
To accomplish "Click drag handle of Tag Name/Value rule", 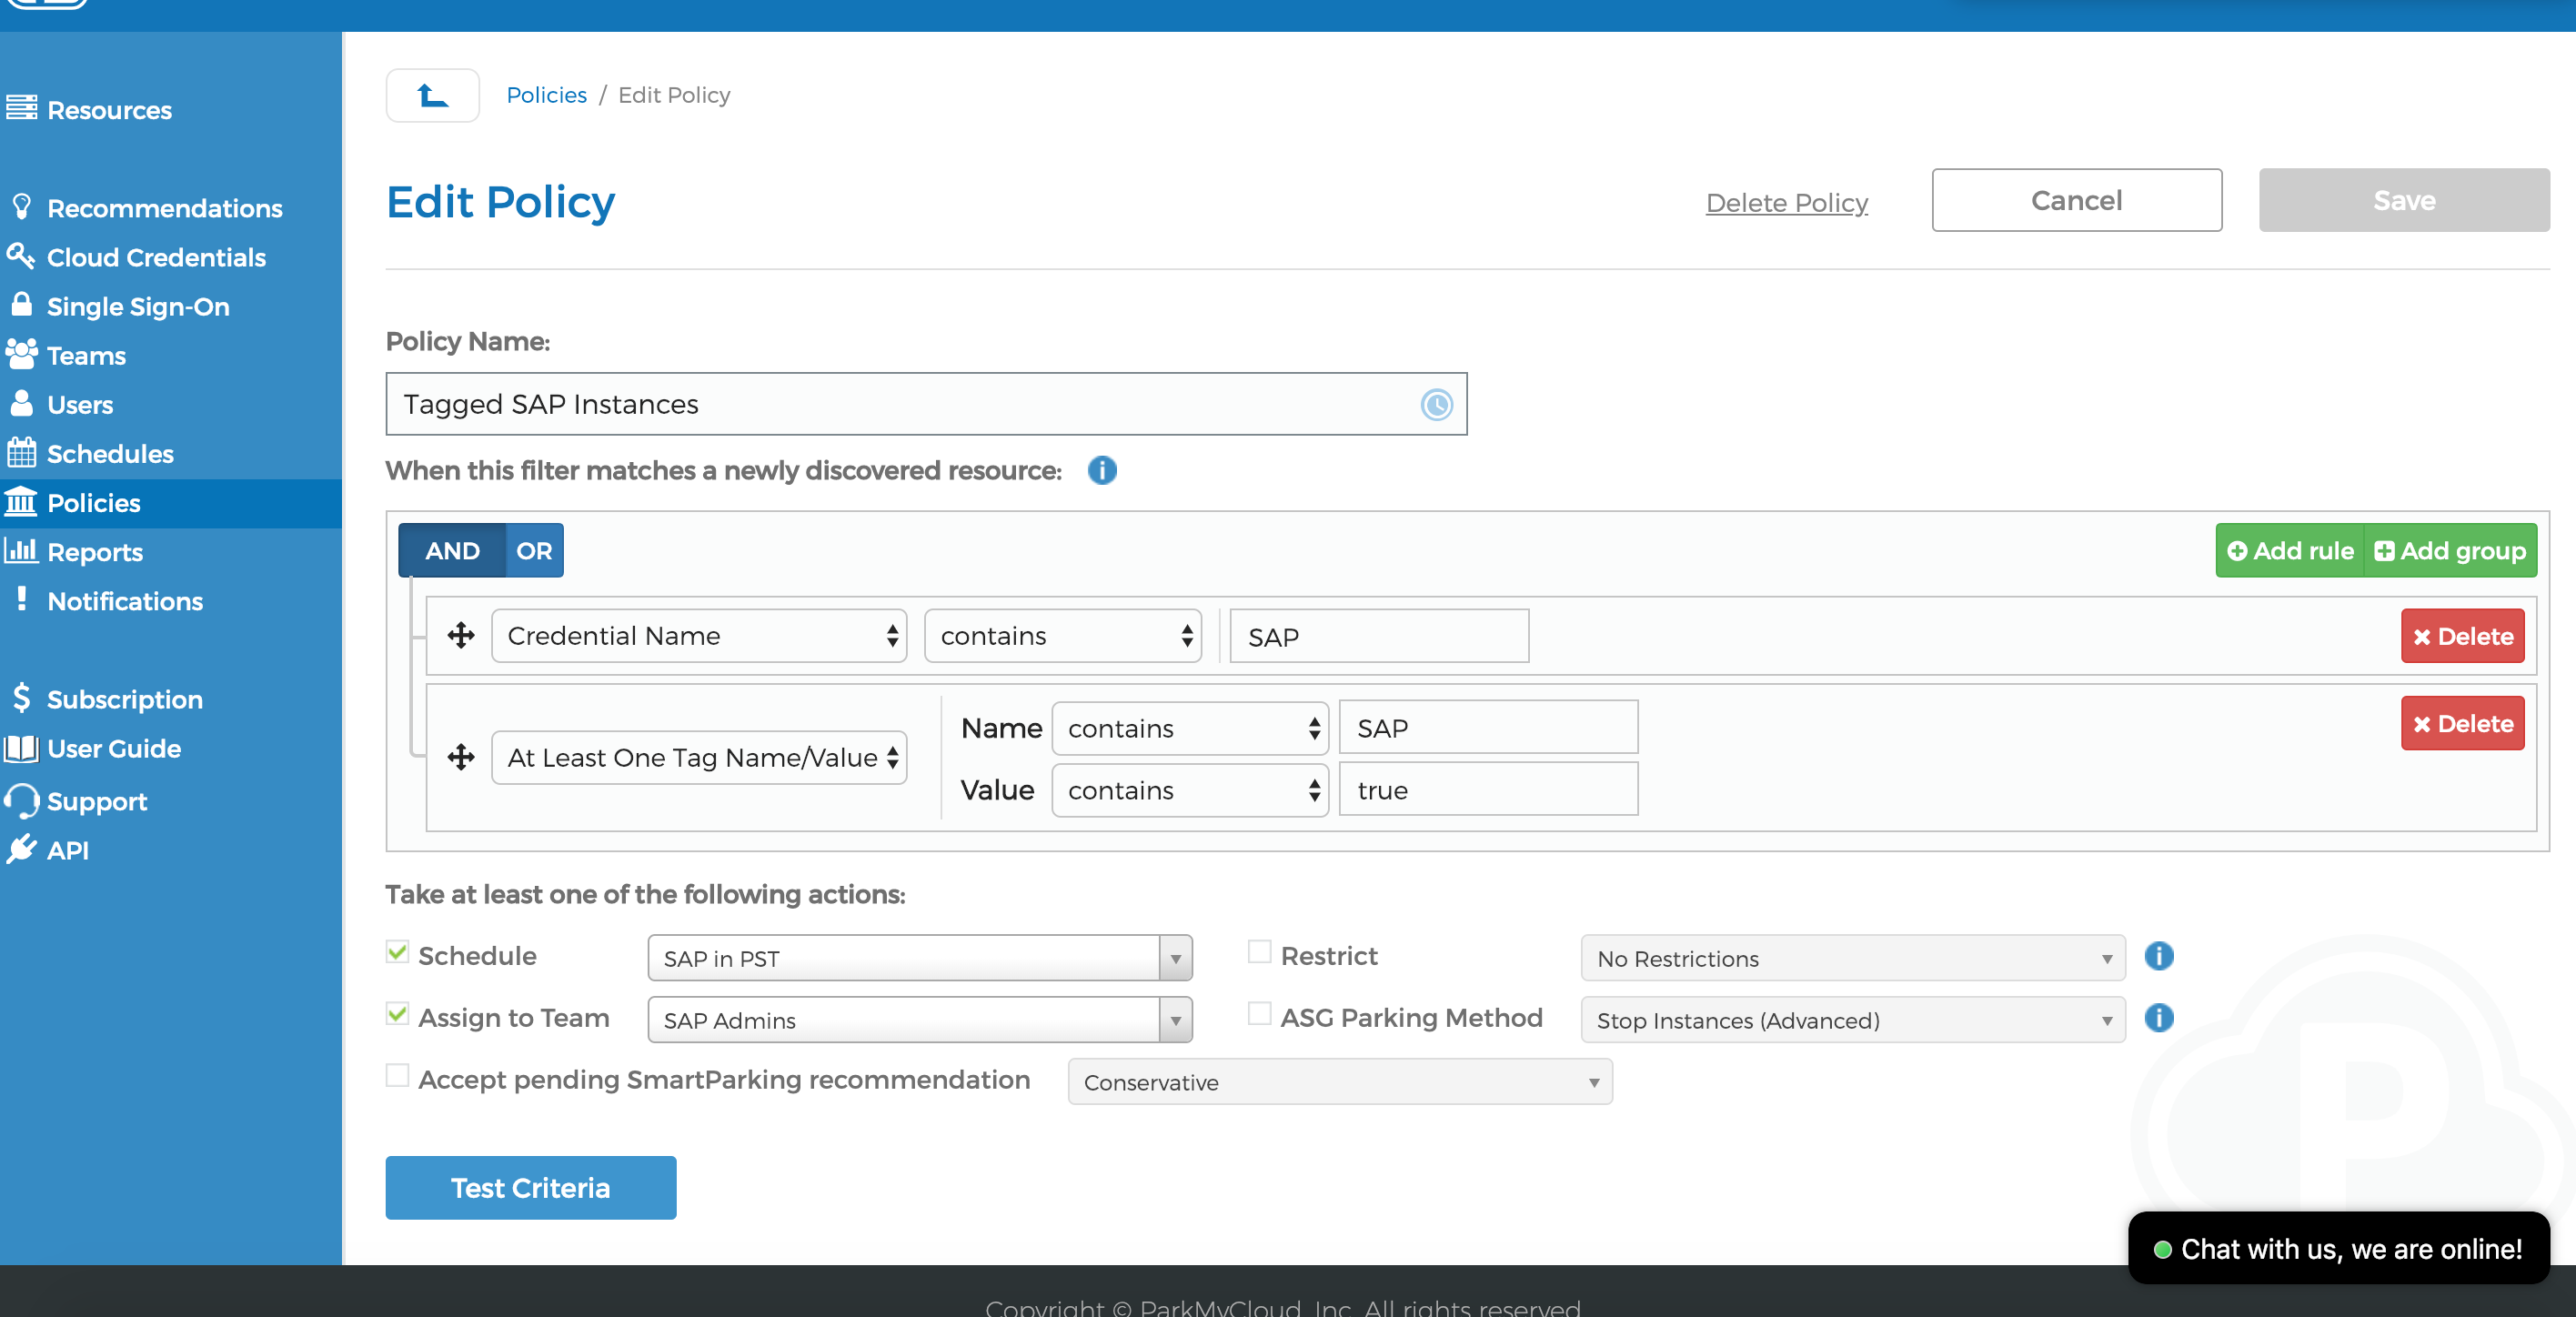I will tap(461, 758).
